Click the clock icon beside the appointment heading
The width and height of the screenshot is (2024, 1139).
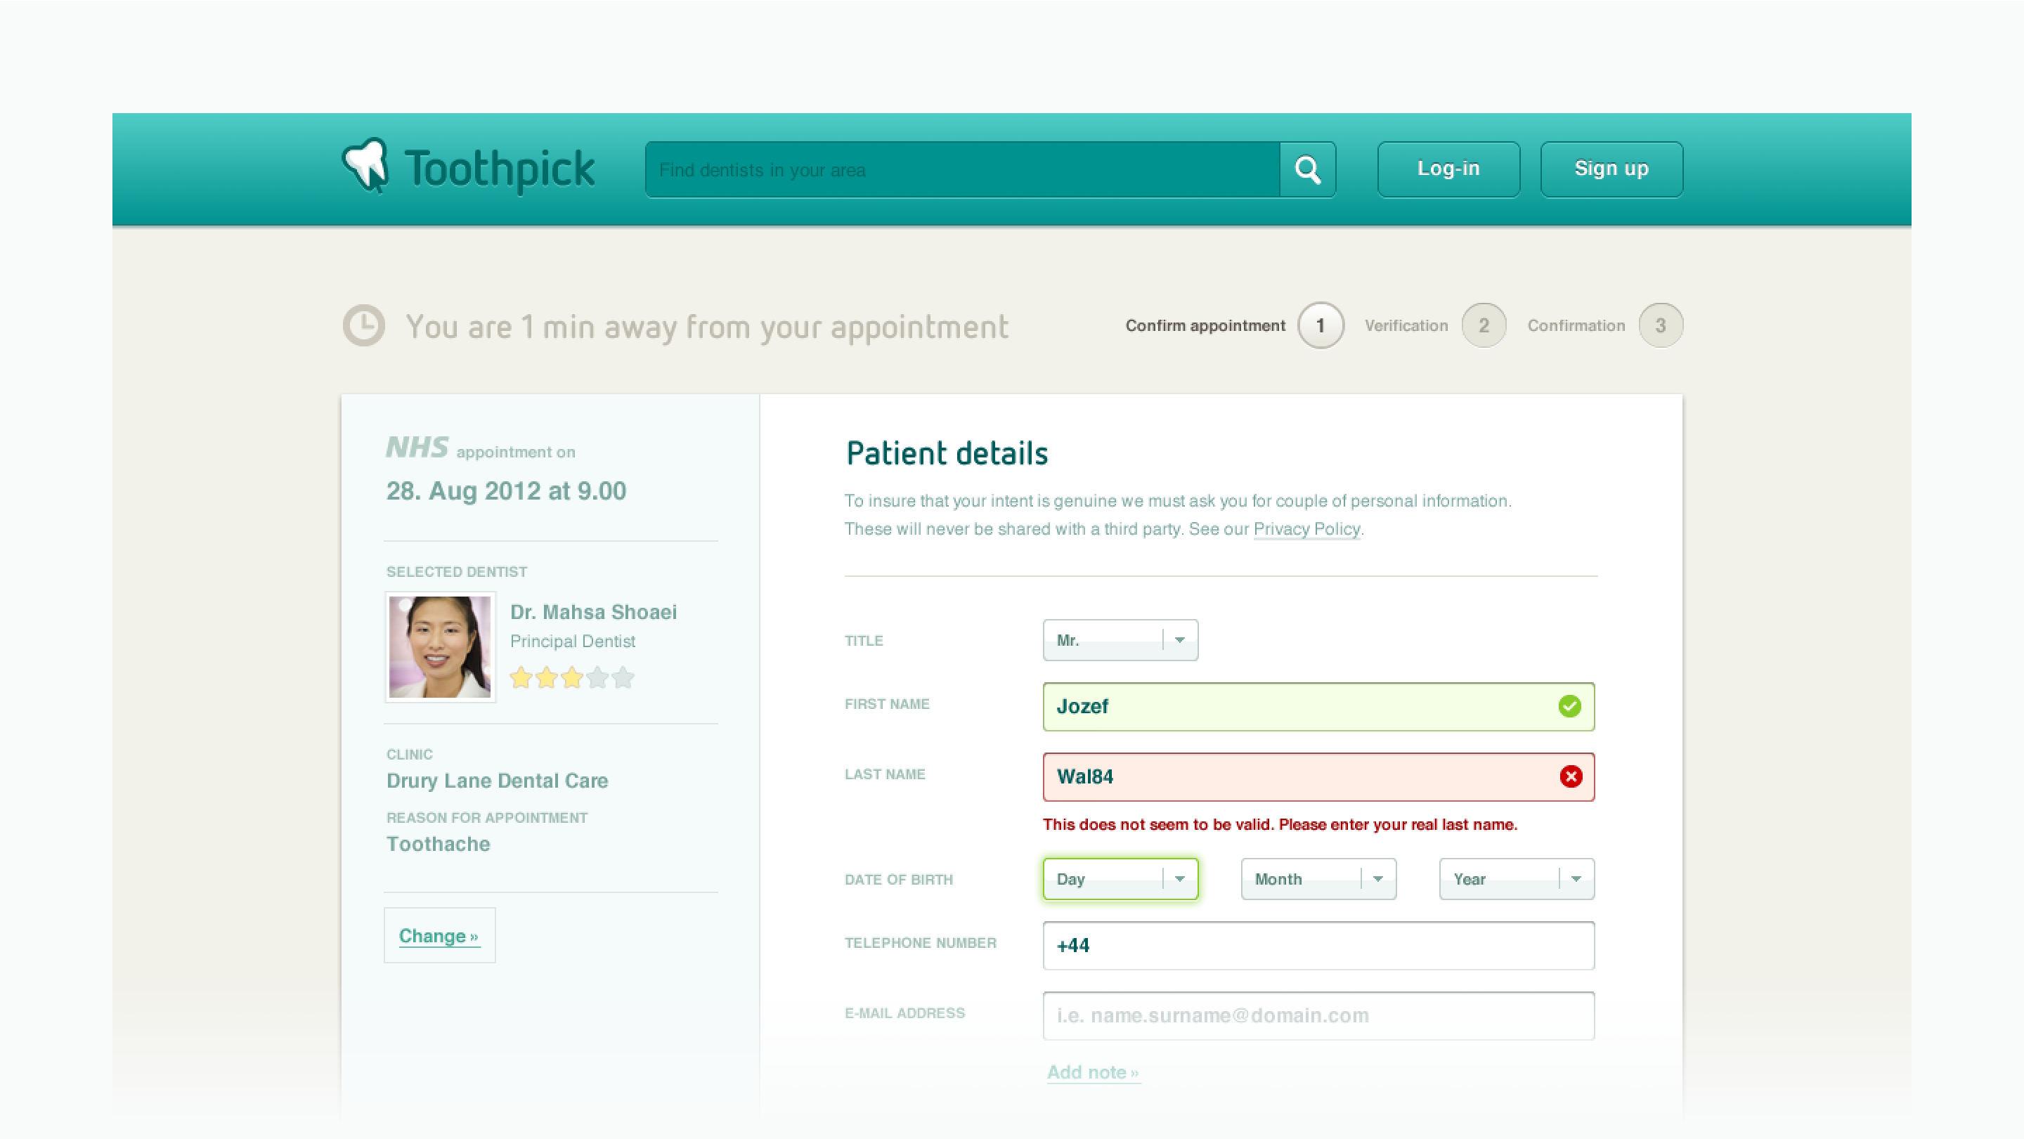[364, 325]
